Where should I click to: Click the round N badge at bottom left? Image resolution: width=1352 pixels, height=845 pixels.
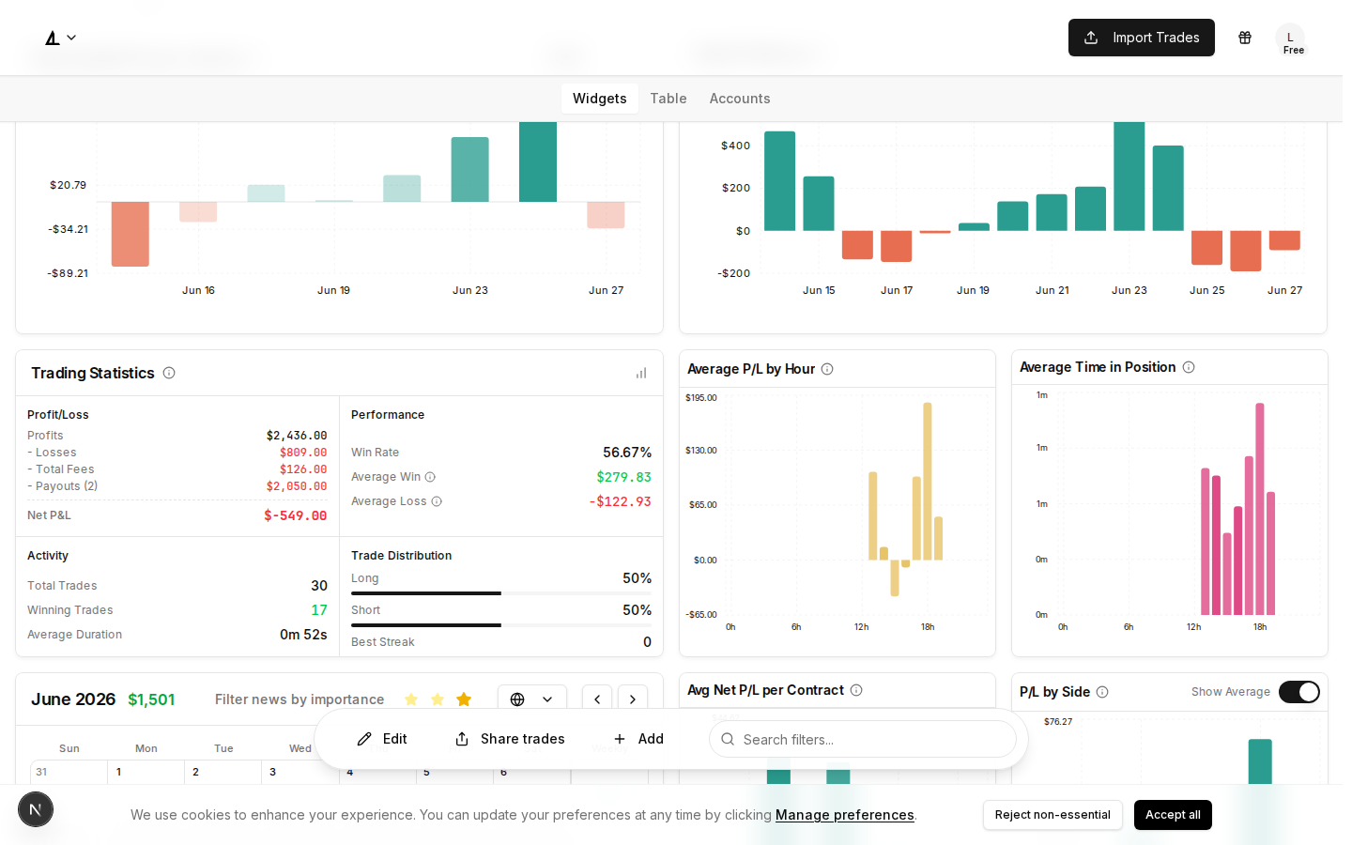pos(36,809)
